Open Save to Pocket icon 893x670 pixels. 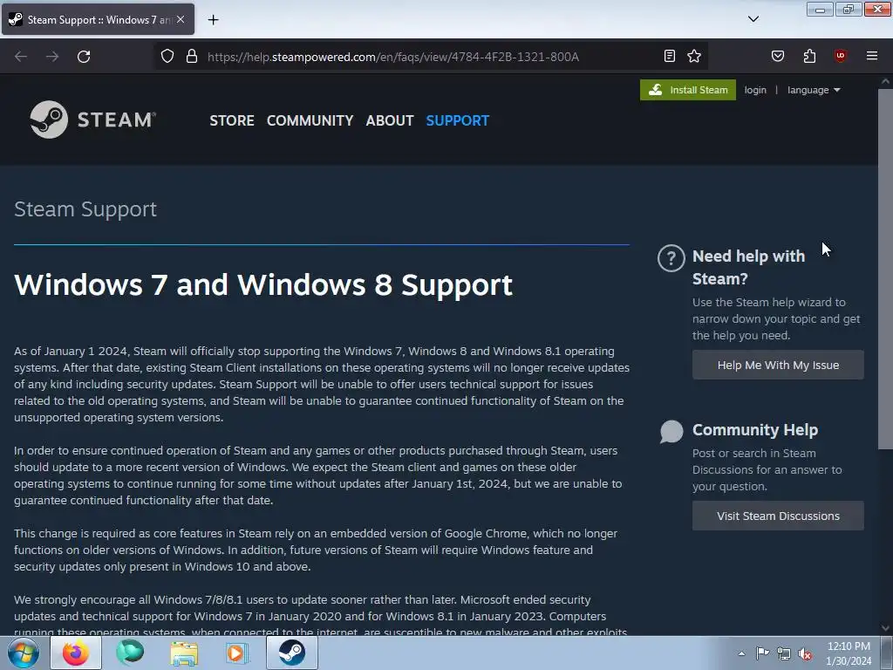tap(778, 56)
